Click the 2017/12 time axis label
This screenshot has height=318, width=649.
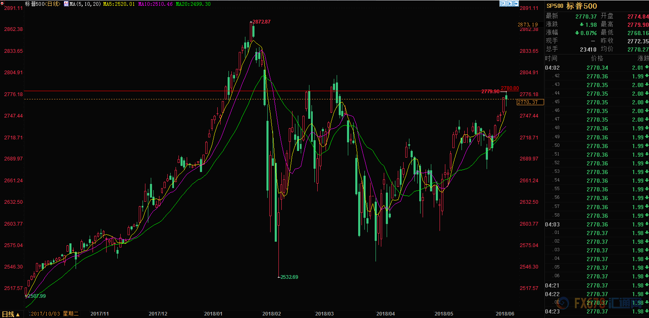(158, 314)
